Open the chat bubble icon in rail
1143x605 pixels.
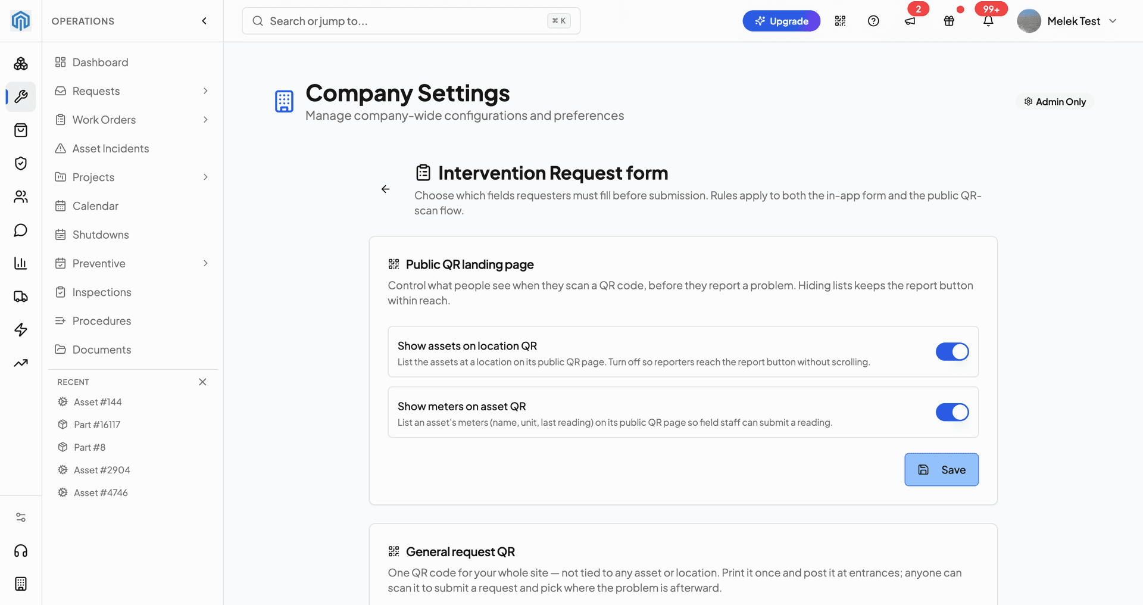pos(21,230)
